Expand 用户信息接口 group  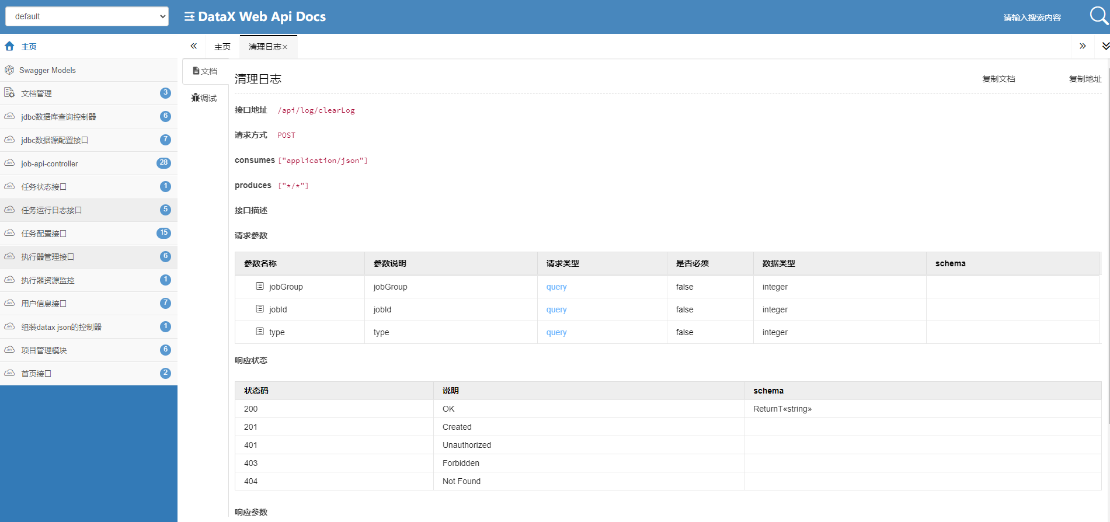pyautogui.click(x=89, y=304)
